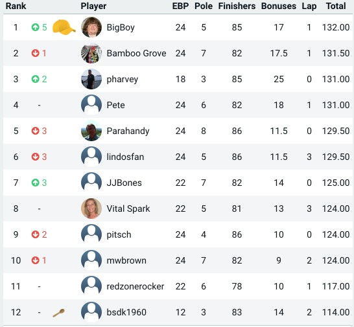Open the player name mwbrown
The height and width of the screenshot is (327, 354).
pos(126,260)
